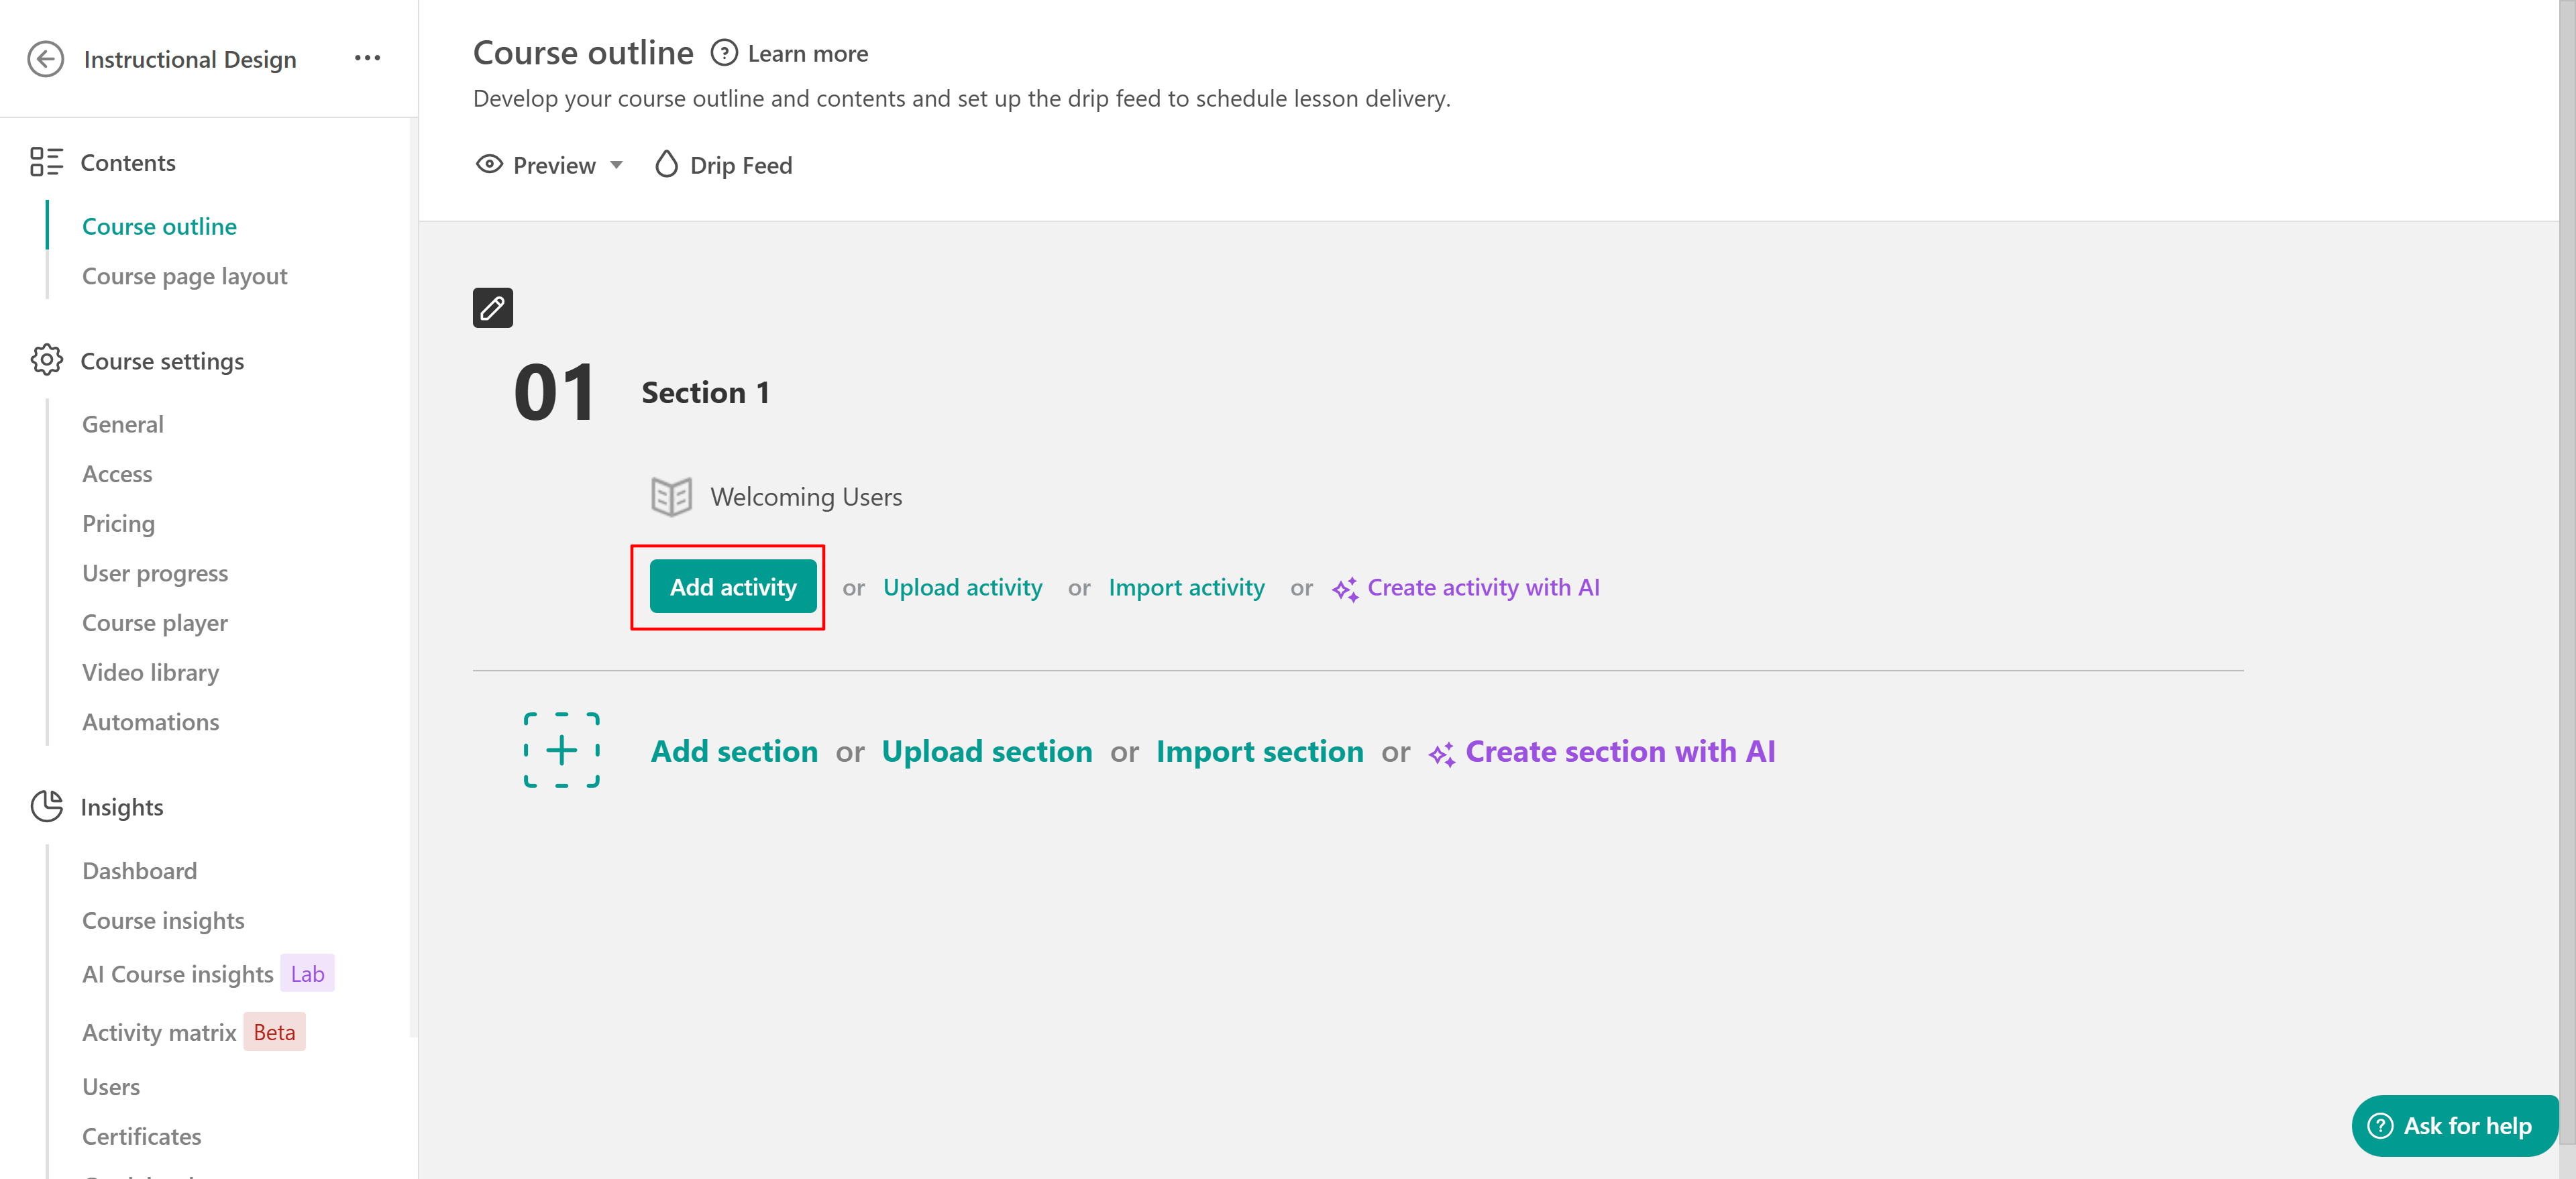The height and width of the screenshot is (1179, 2576).
Task: Click the Upload activity link
Action: point(962,588)
